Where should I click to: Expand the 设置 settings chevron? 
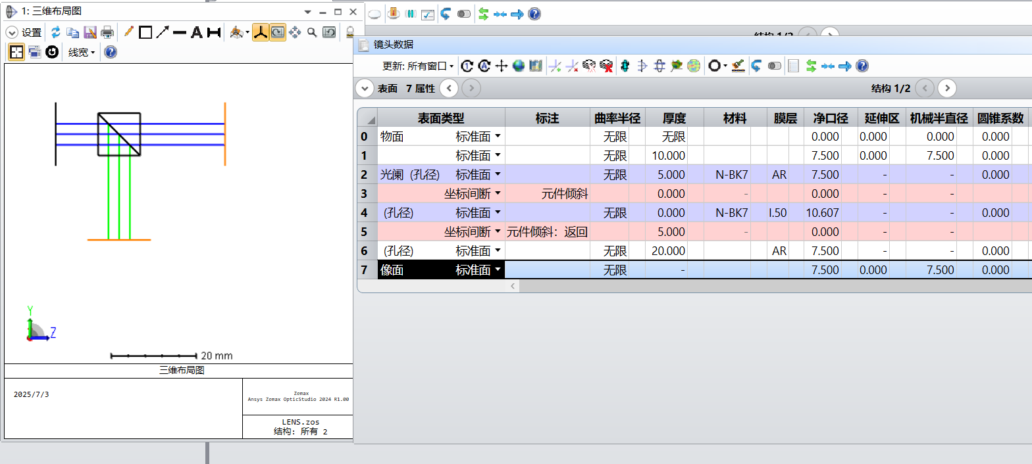click(x=11, y=32)
